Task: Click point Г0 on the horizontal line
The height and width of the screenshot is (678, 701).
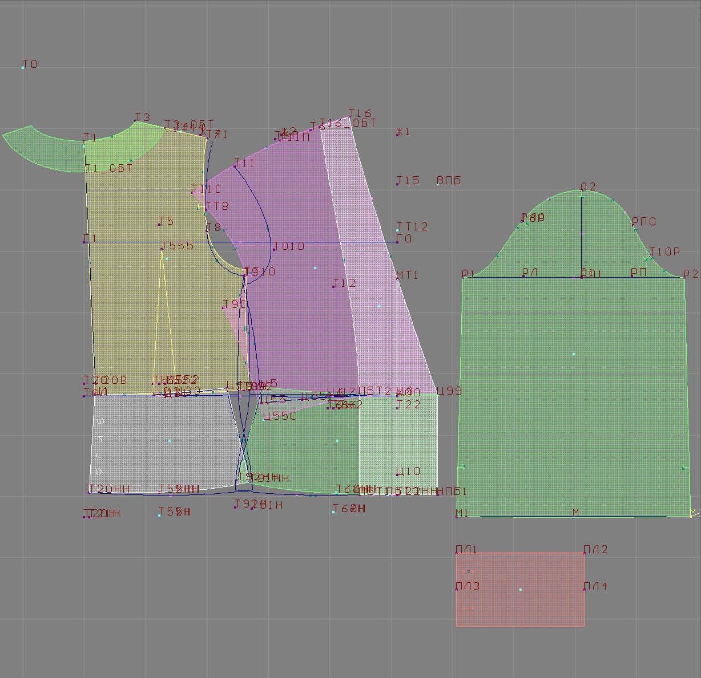Action: pyautogui.click(x=398, y=242)
